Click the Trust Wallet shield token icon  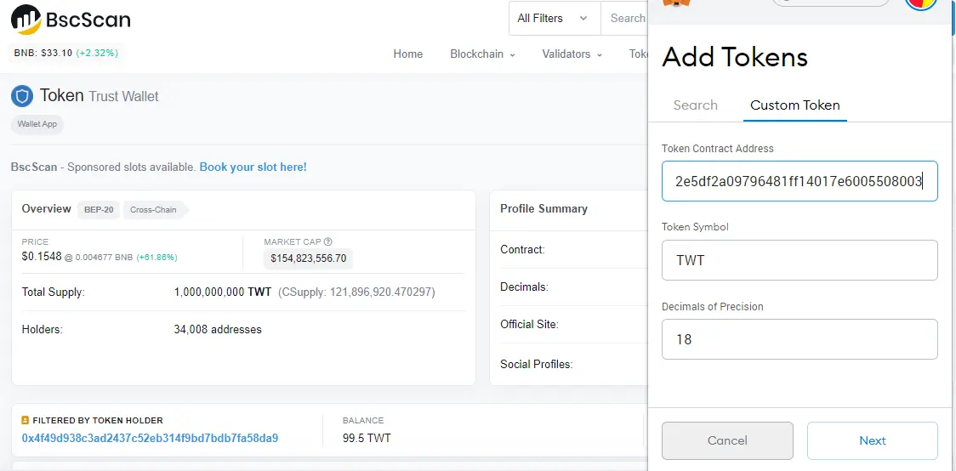pos(22,96)
